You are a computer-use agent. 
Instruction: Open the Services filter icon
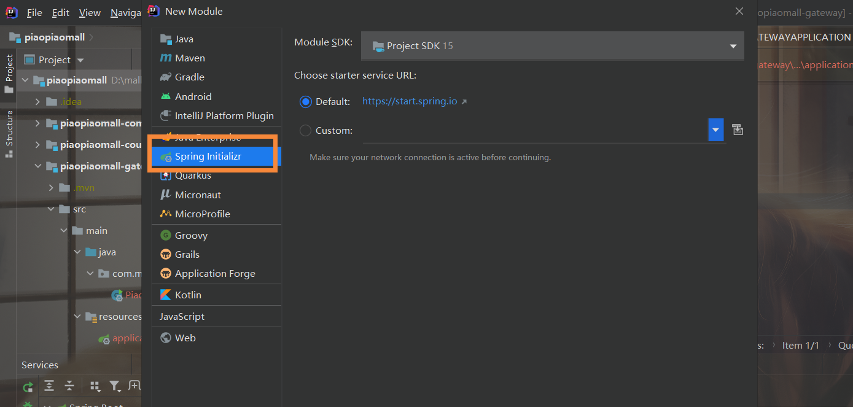tap(115, 386)
